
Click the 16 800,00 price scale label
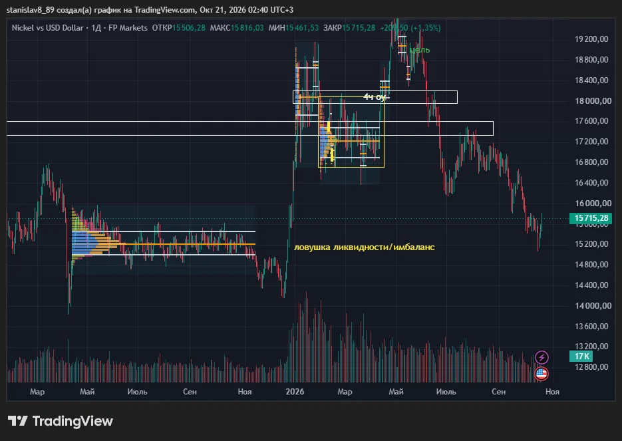pos(591,162)
